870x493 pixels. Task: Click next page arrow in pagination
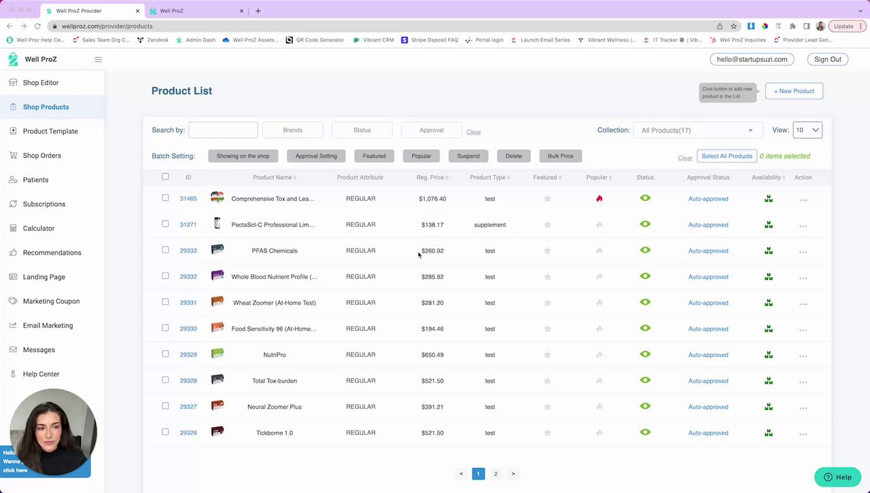513,474
